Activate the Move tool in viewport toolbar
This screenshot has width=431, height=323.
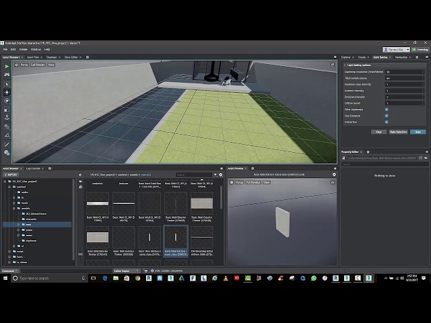coord(7,92)
